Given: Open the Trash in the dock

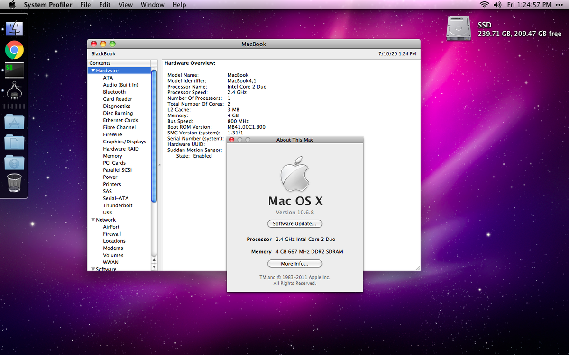Looking at the screenshot, I should [x=14, y=183].
